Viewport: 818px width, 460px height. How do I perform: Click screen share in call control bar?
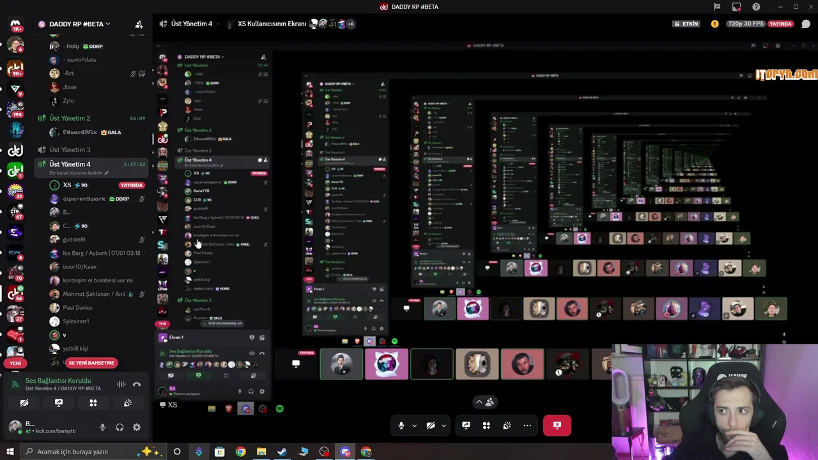click(466, 425)
